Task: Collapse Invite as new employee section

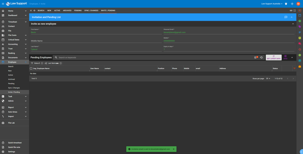Action: (293, 24)
